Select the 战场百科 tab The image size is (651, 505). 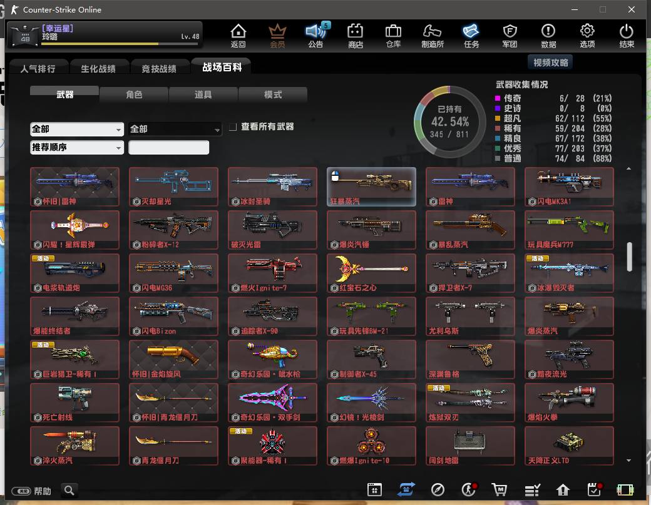coord(222,67)
